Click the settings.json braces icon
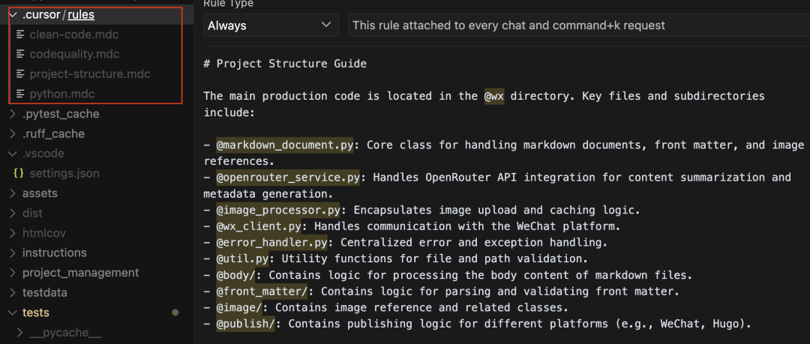Screen dimensions: 810x344 point(19,174)
